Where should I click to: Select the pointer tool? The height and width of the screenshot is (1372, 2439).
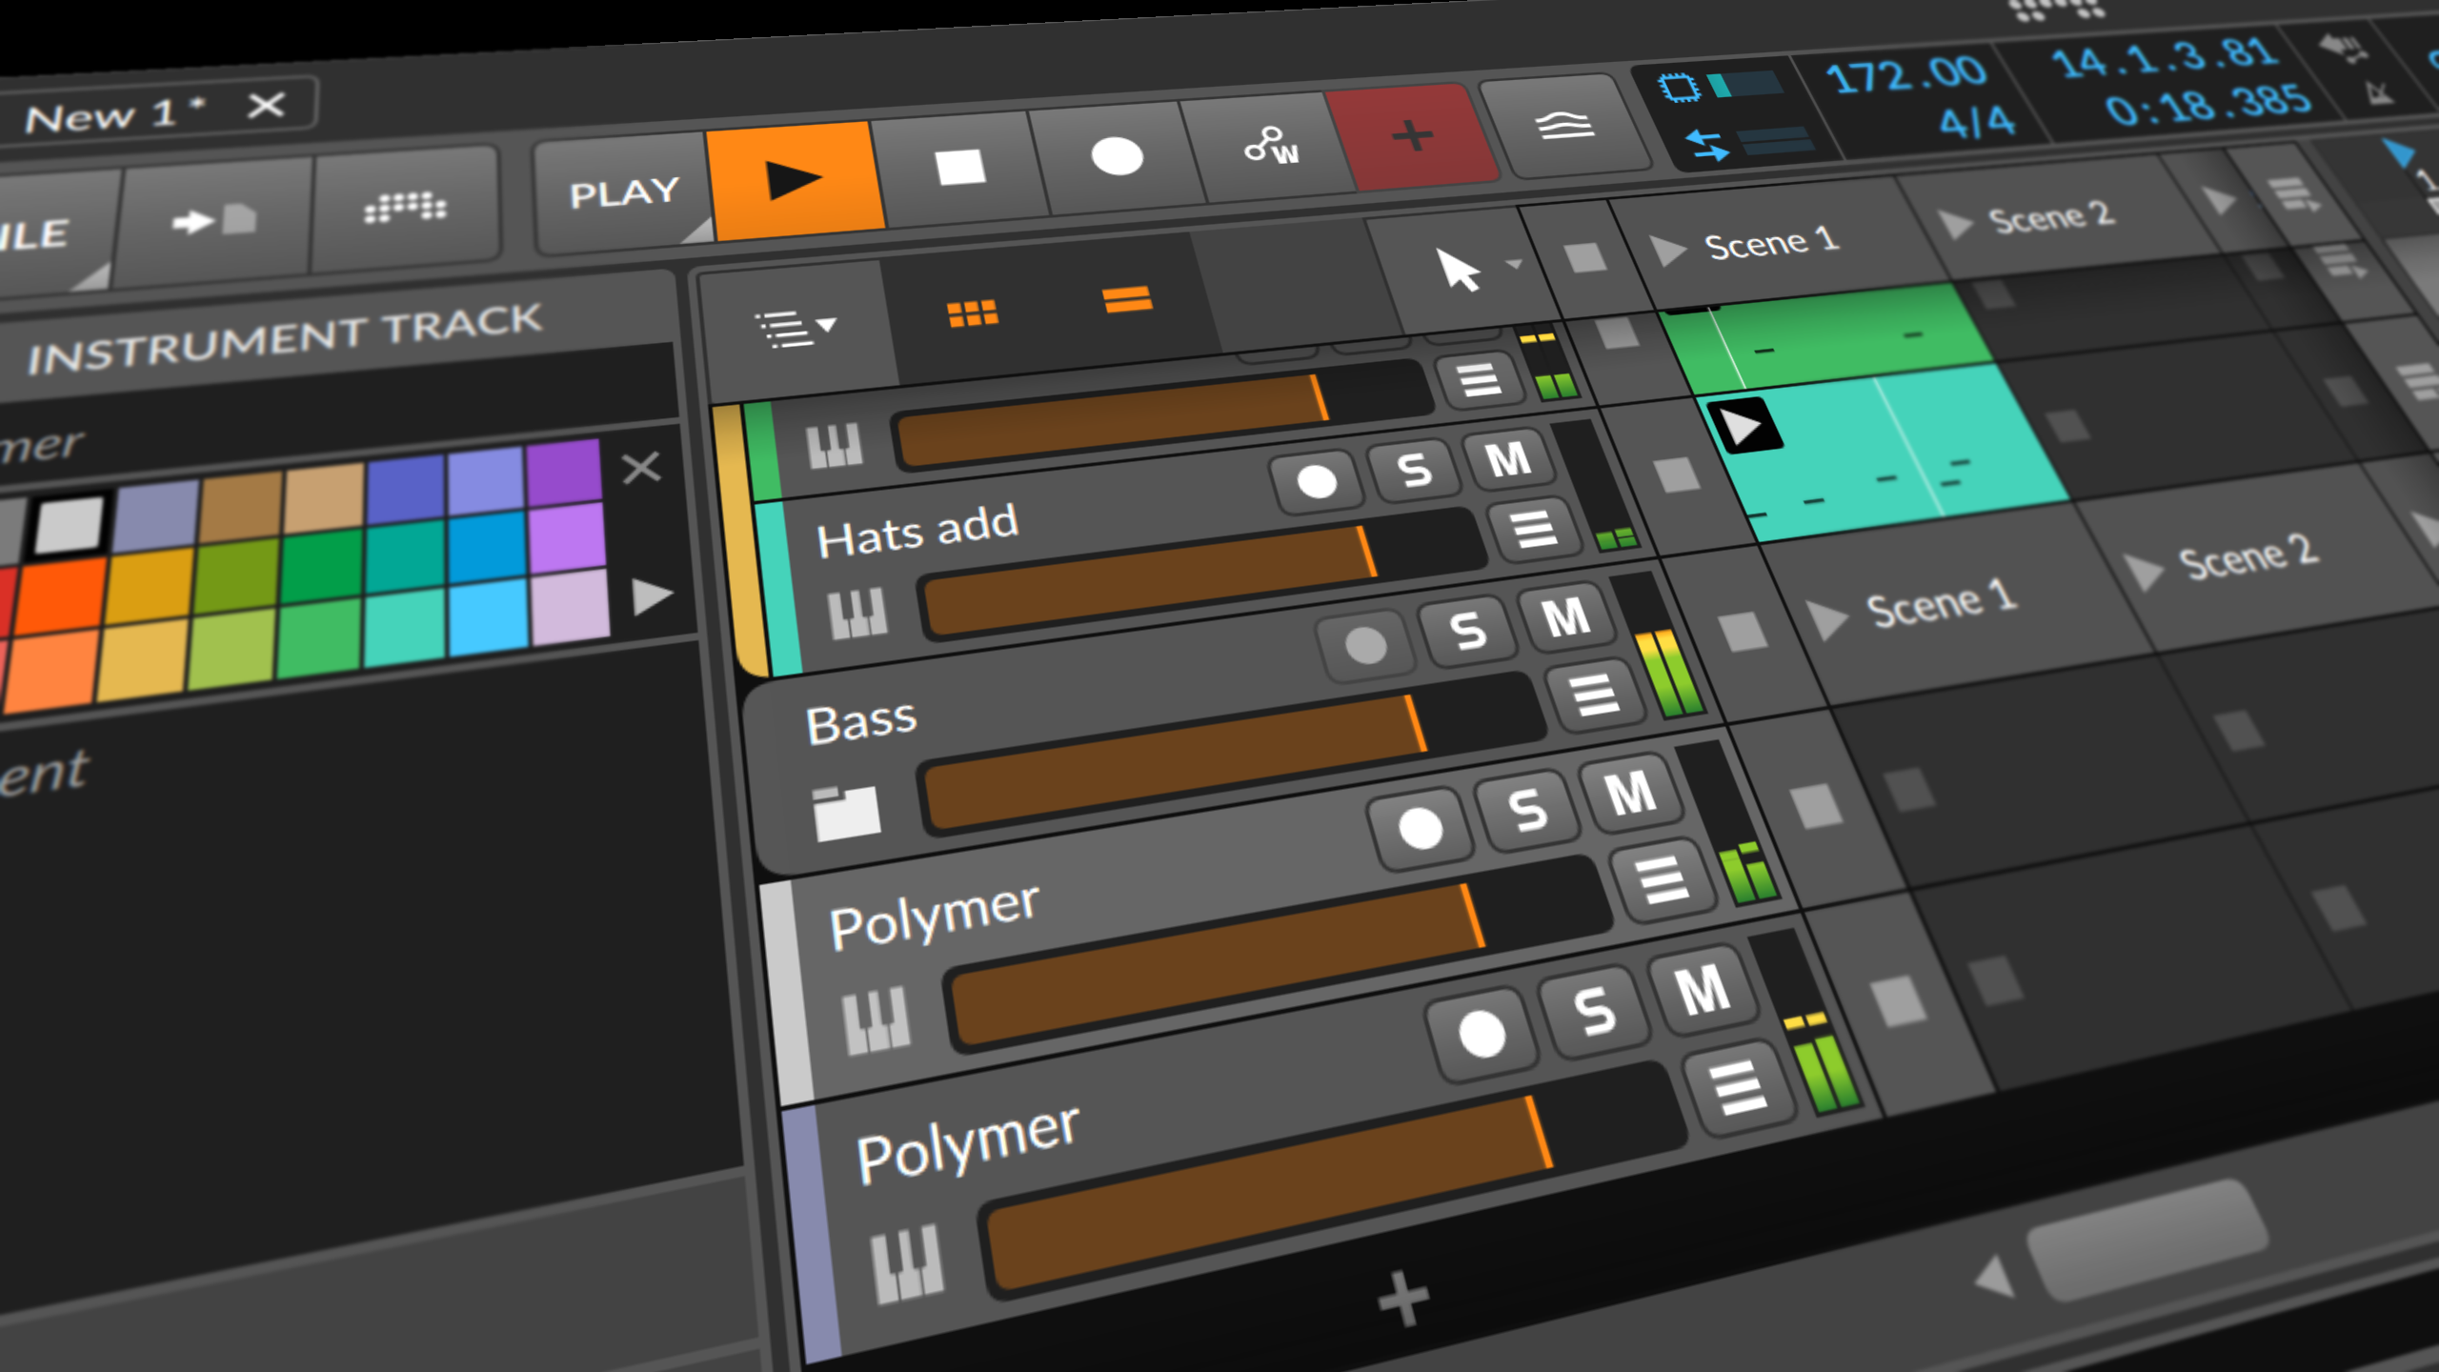coord(1458,270)
